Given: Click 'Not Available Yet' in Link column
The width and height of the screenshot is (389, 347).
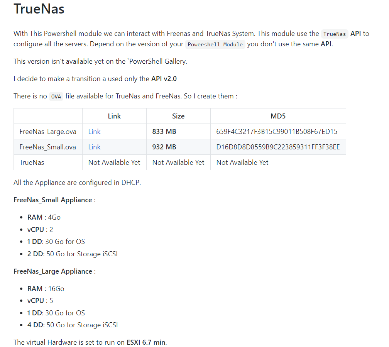Looking at the screenshot, I should (114, 162).
